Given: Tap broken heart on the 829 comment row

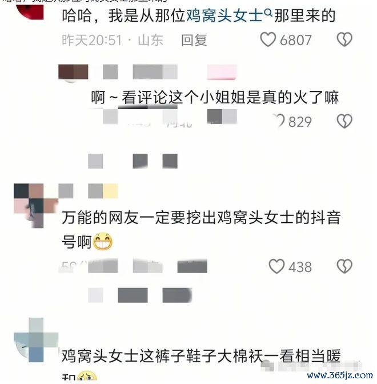Looking at the screenshot, I should point(344,121).
